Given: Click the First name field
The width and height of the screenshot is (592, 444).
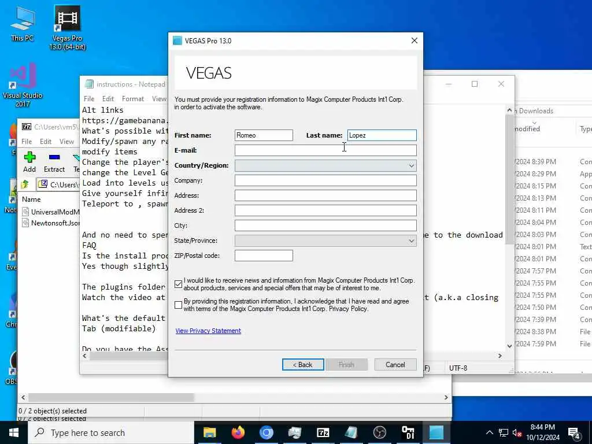Looking at the screenshot, I should (264, 135).
